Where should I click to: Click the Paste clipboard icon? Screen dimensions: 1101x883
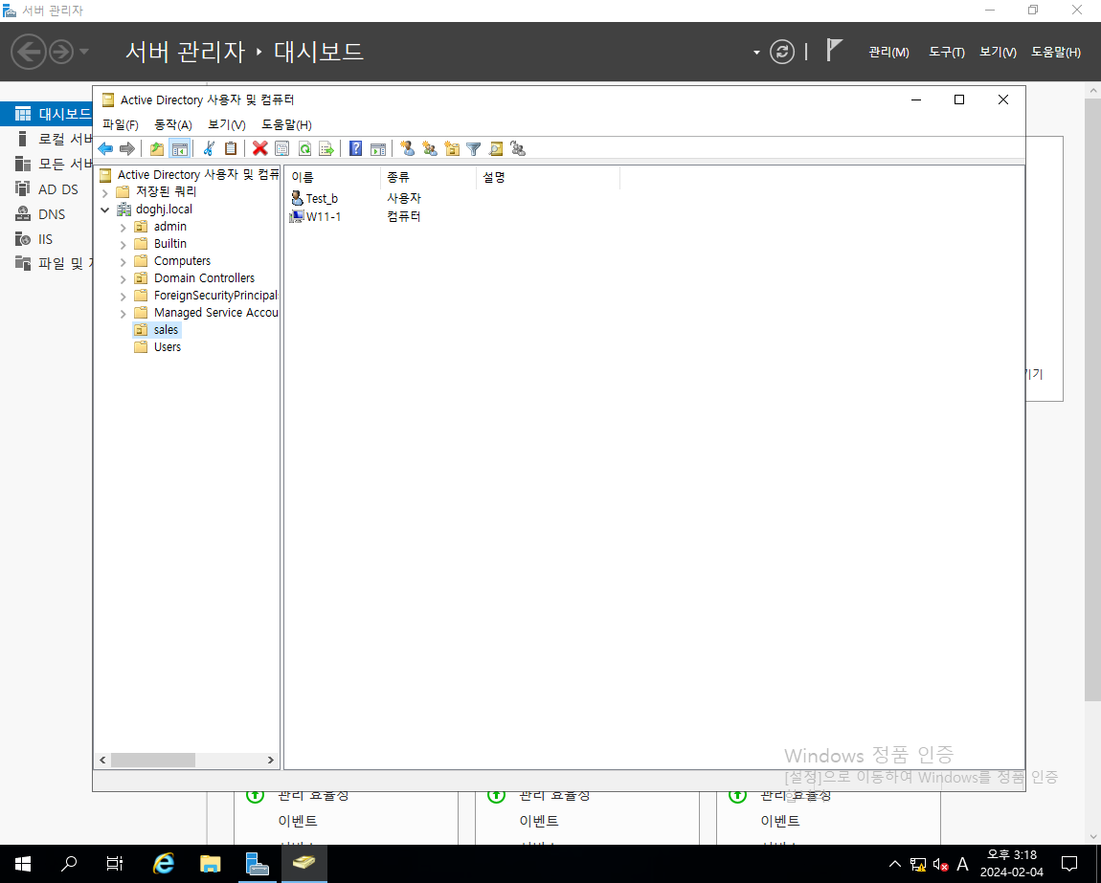pos(231,149)
